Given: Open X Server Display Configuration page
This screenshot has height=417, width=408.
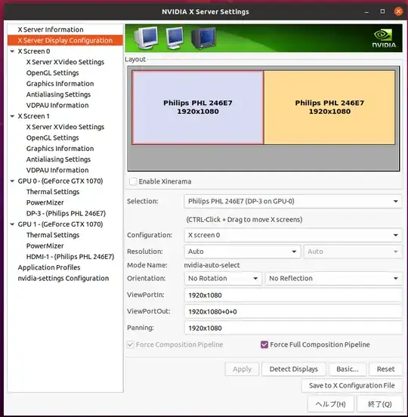Looking at the screenshot, I should [x=65, y=41].
